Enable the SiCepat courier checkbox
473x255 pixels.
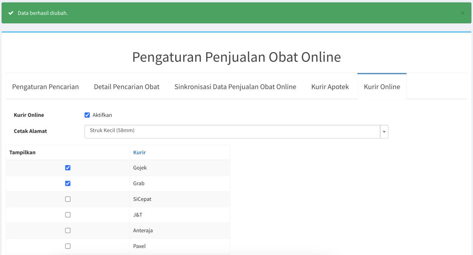tap(68, 199)
